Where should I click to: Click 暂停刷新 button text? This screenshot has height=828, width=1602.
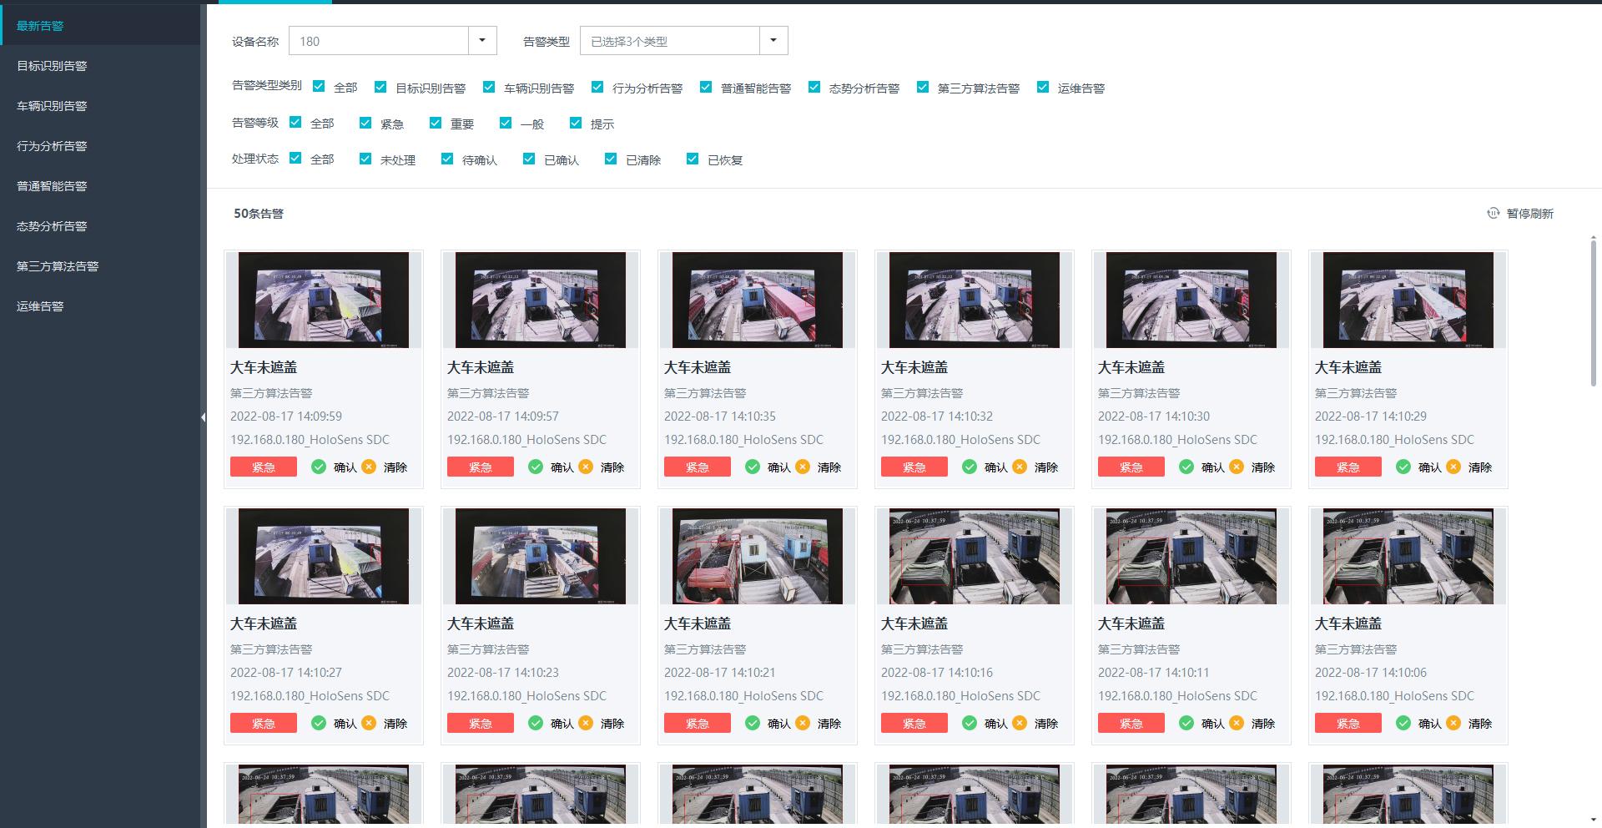point(1529,214)
